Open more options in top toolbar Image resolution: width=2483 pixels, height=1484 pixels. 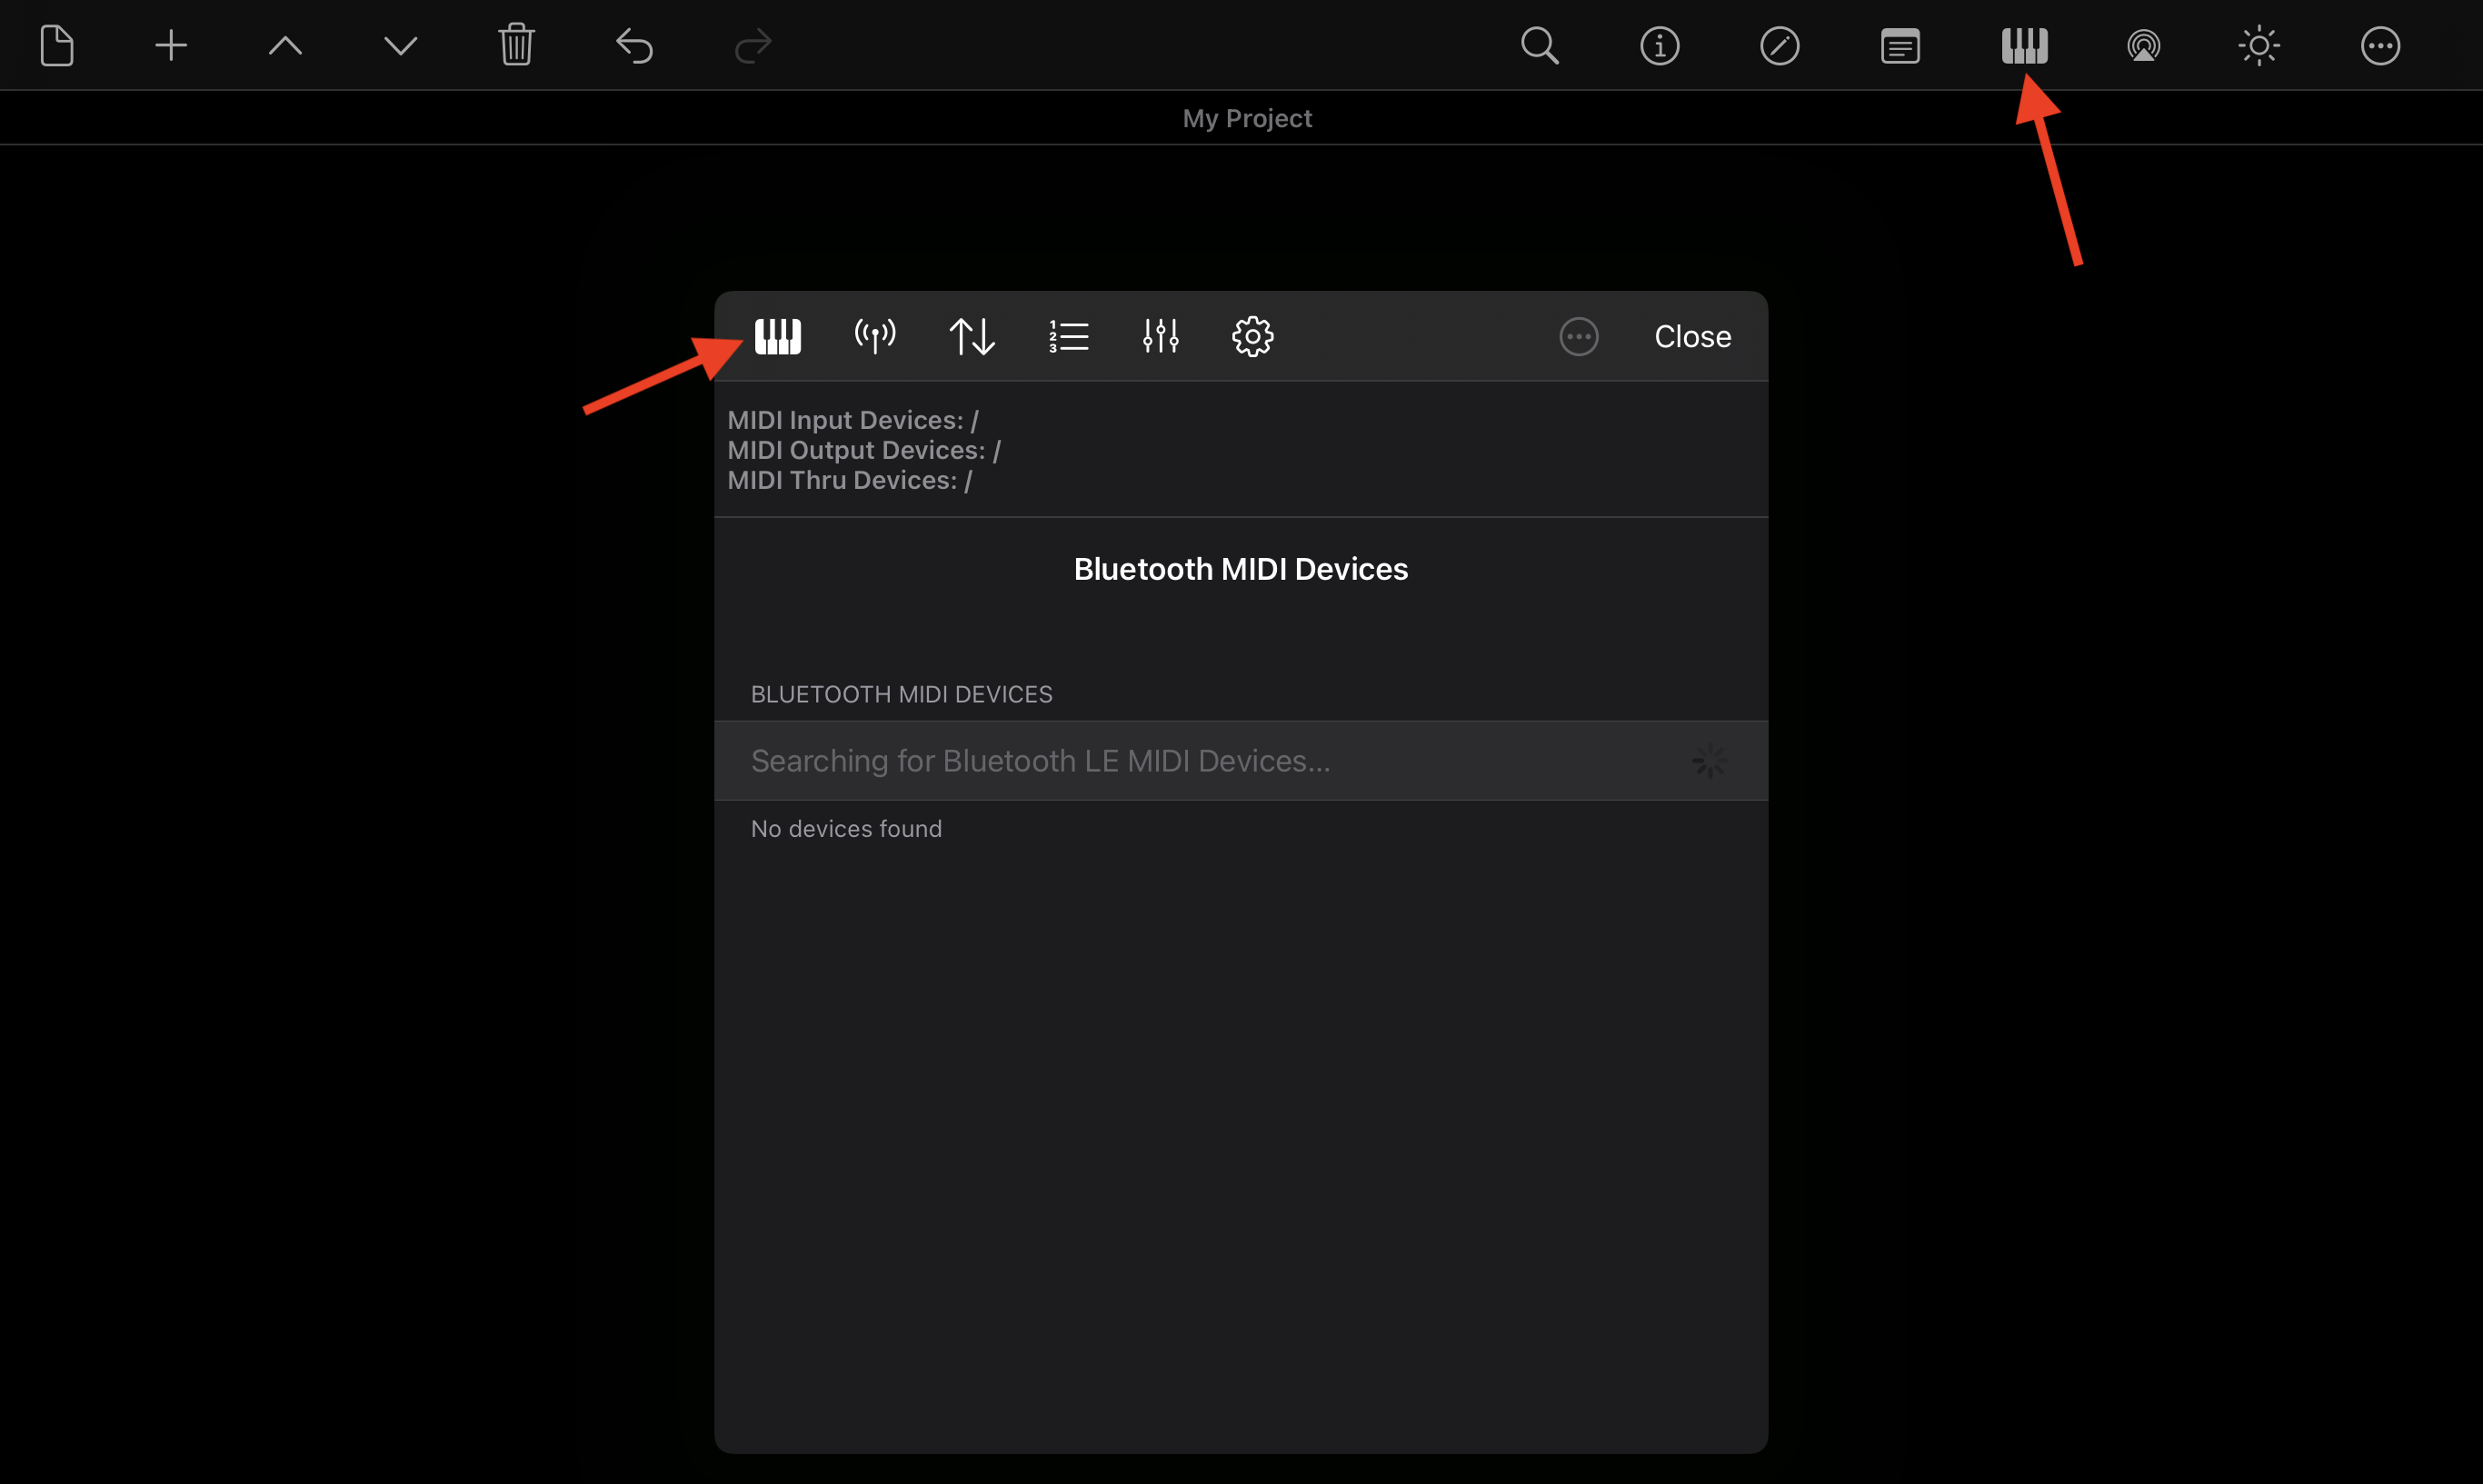coord(2380,46)
